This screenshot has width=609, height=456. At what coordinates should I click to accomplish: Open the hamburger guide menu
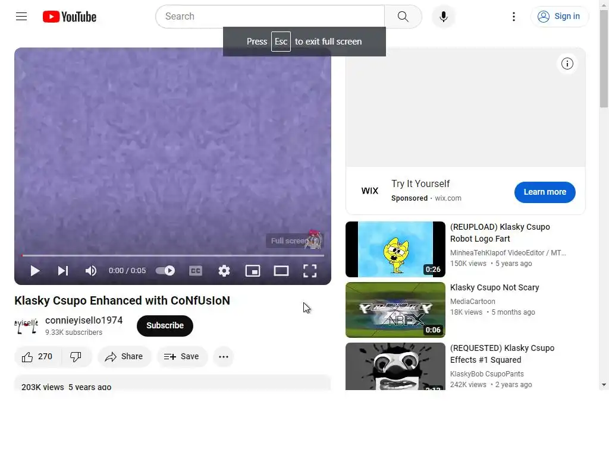tap(21, 16)
